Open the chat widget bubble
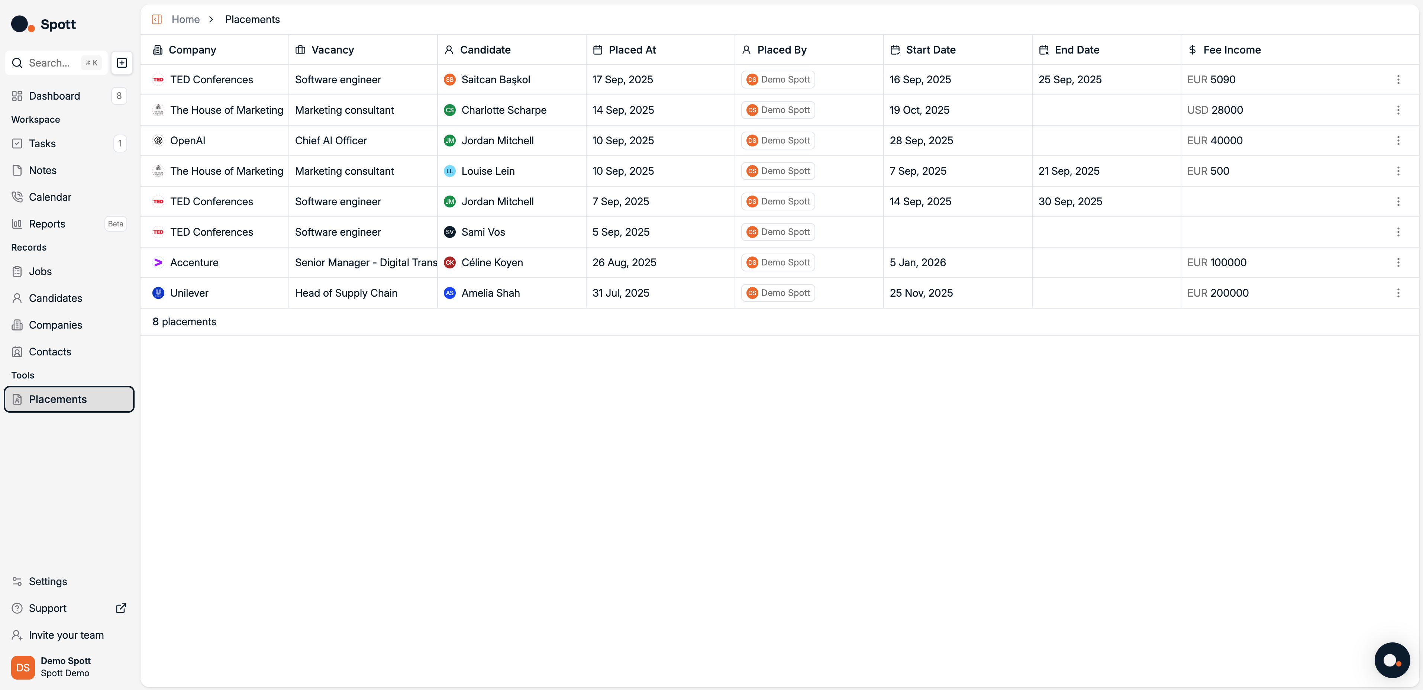Screen dimensions: 1423x690 click(x=1391, y=660)
